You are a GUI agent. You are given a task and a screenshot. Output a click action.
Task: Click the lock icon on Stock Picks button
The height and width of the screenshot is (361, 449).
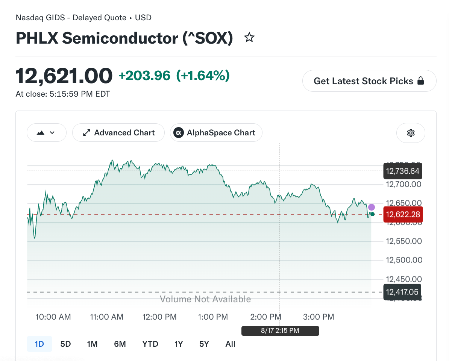pyautogui.click(x=421, y=81)
